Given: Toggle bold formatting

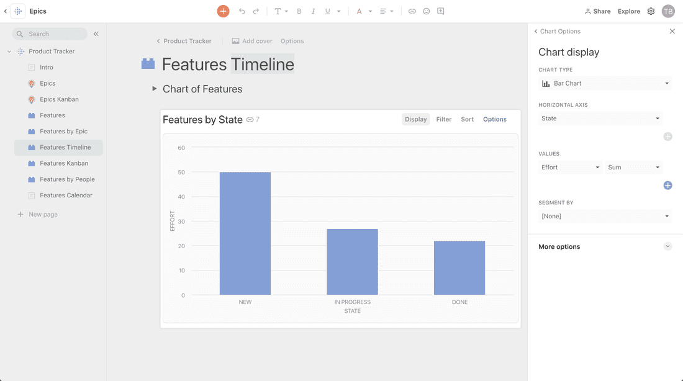Looking at the screenshot, I should (x=299, y=11).
